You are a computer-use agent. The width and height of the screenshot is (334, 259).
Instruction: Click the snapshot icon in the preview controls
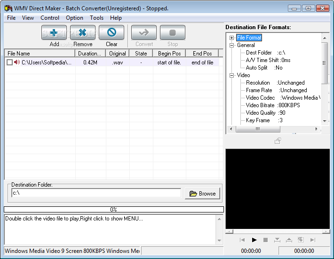pyautogui.click(x=301, y=240)
